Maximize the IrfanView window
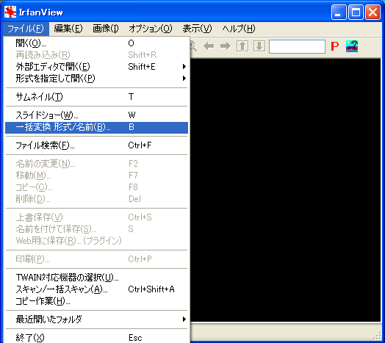This screenshot has height=343, width=385. click(356, 12)
